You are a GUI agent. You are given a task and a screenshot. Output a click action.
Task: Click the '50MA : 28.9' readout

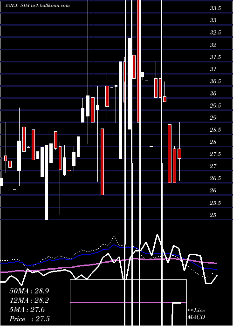(x=29, y=291)
